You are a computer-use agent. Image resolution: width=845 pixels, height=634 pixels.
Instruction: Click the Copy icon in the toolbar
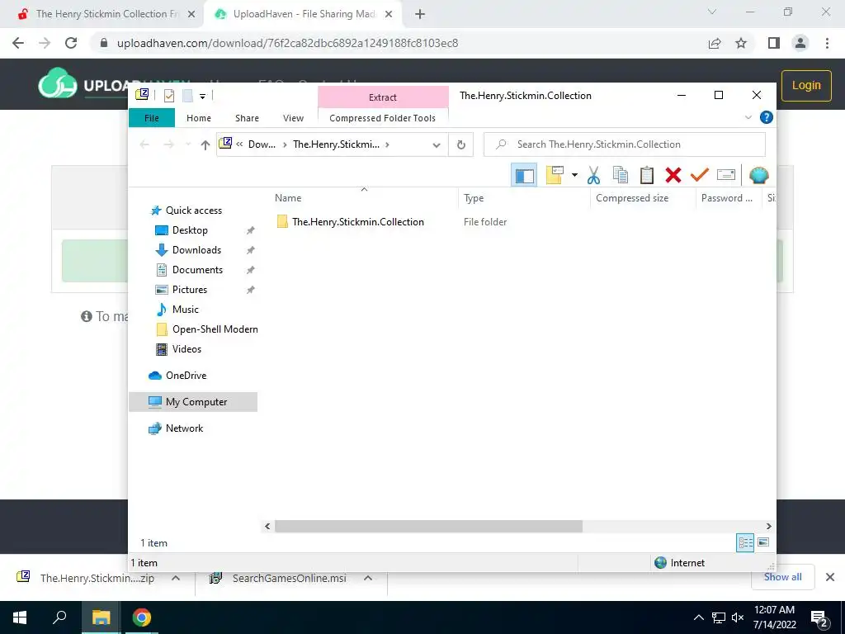click(x=621, y=175)
